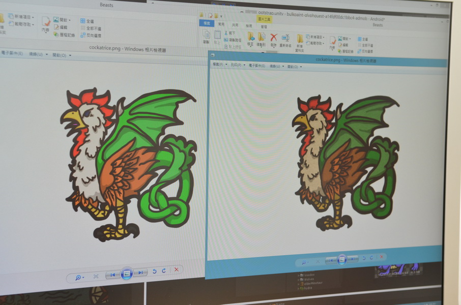This screenshot has width=461, height=305.
Task: Click 反向選擇 invert selection in the background Explorer ribbon
Action: click(x=91, y=36)
